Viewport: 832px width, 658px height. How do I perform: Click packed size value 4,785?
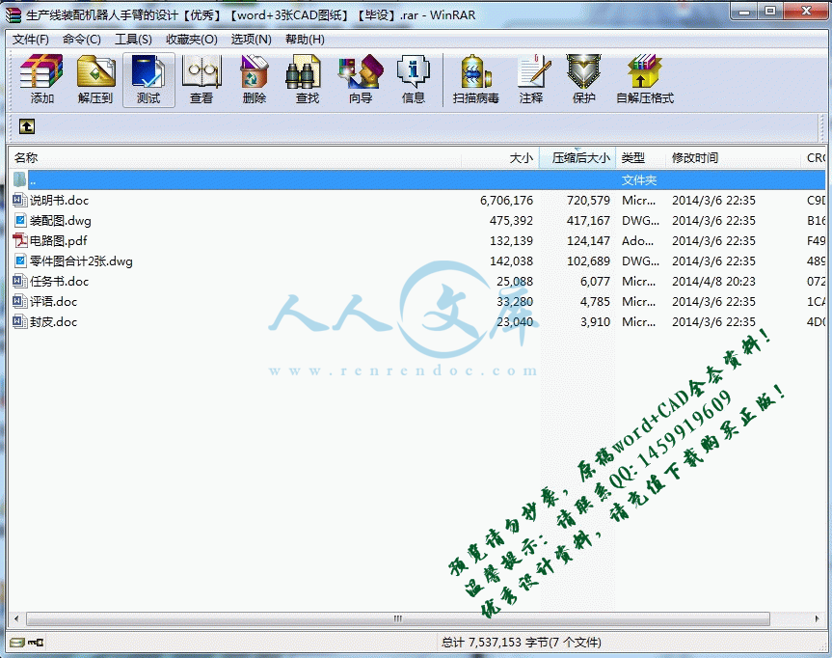click(596, 301)
